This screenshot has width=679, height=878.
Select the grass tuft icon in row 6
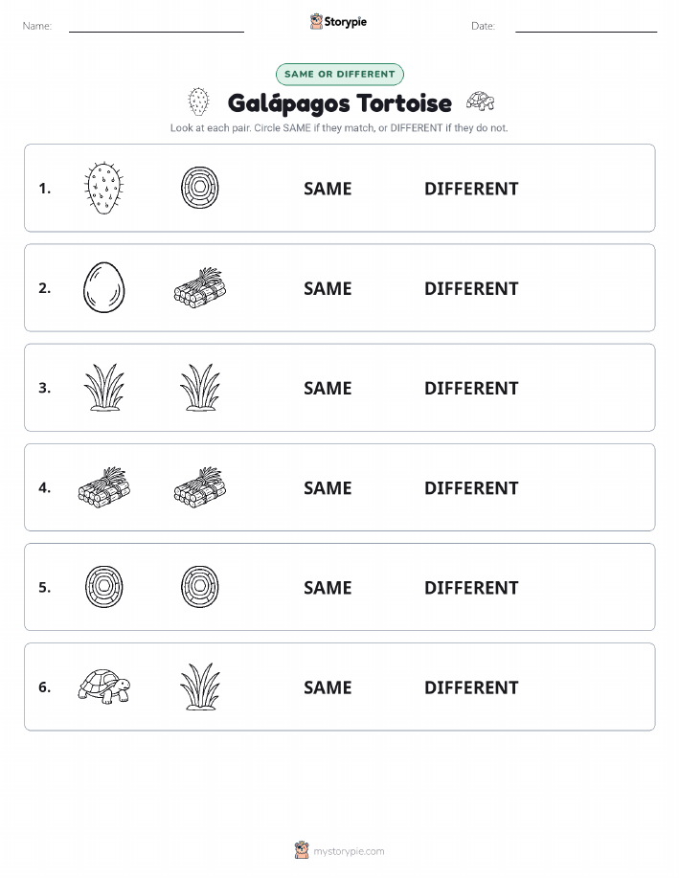[200, 687]
